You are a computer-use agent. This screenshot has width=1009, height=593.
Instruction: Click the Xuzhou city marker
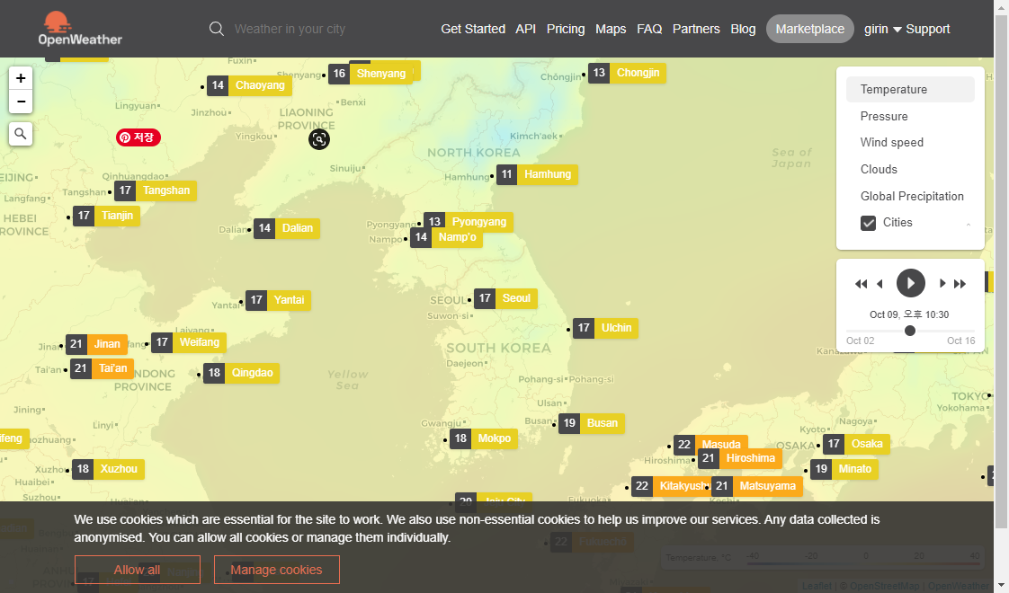point(108,469)
